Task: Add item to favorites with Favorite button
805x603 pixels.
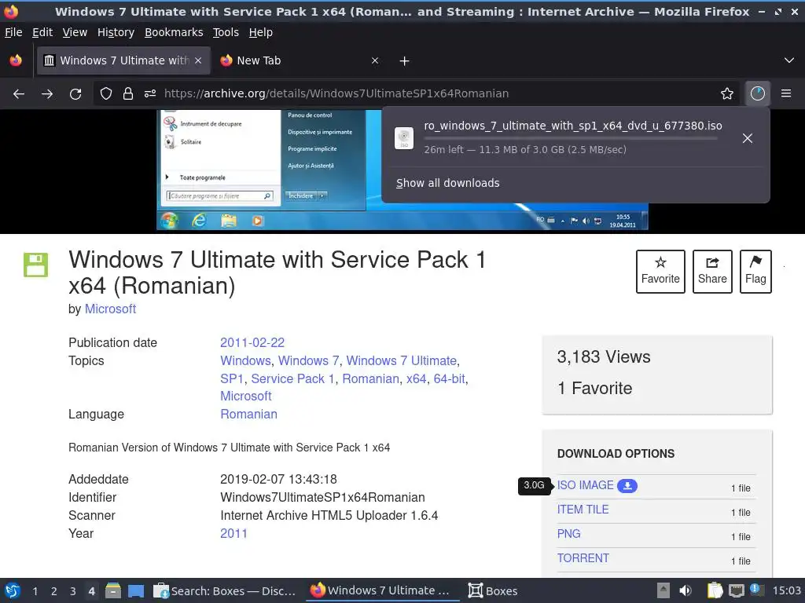Action: (660, 271)
